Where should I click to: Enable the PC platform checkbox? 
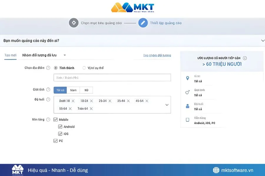coord(56,141)
